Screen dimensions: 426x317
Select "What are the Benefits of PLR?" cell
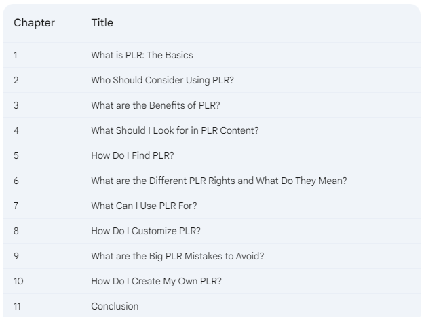pos(155,105)
